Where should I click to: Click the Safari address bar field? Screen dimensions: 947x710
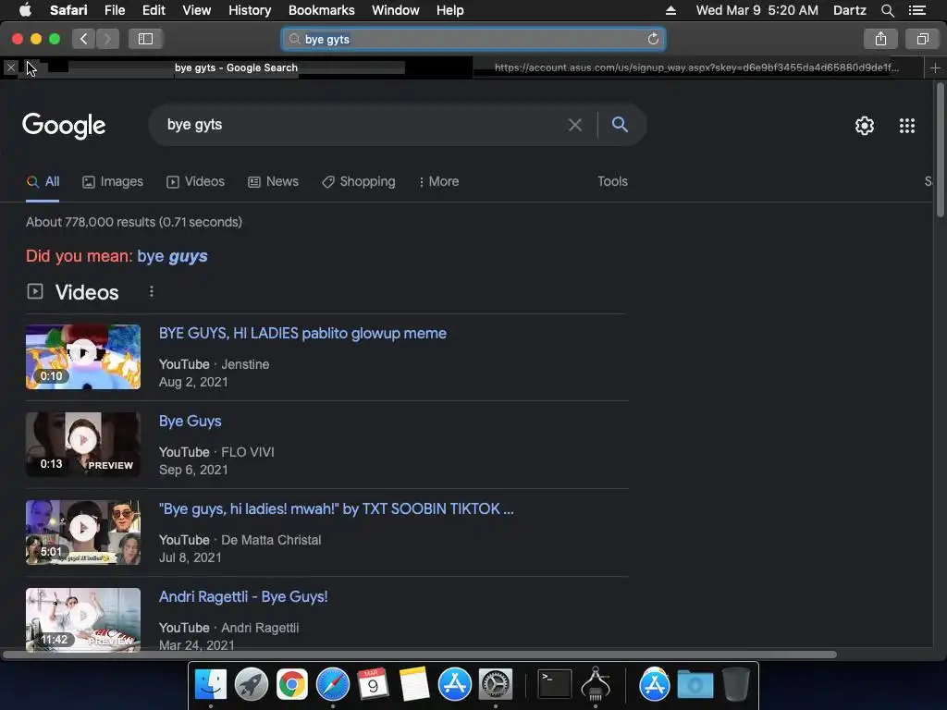(473, 39)
